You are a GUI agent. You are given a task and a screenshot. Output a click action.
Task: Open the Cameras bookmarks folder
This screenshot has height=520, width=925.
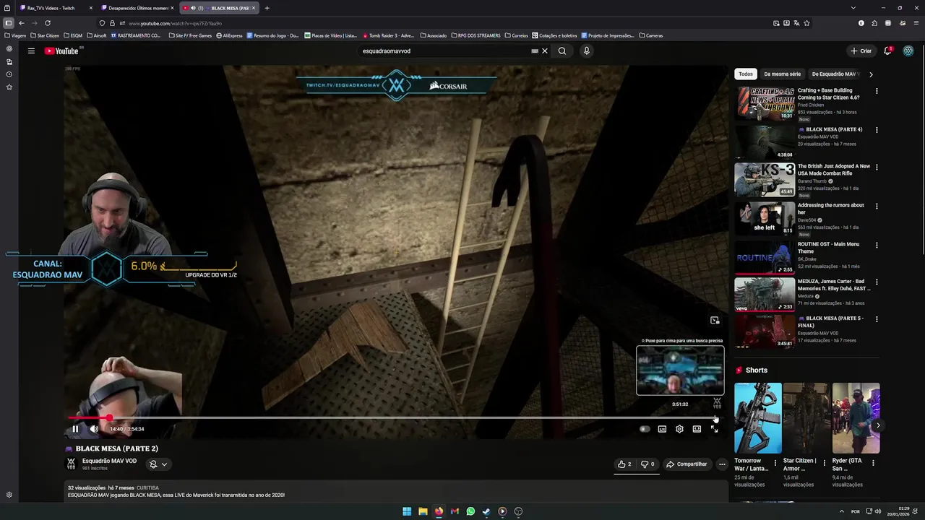click(x=651, y=35)
